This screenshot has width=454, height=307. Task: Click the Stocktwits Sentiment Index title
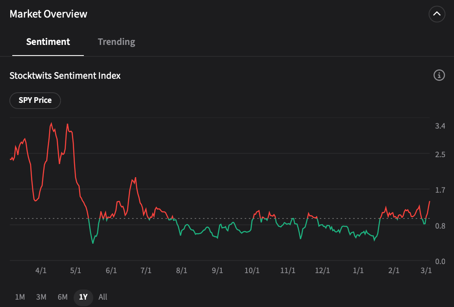pos(65,76)
